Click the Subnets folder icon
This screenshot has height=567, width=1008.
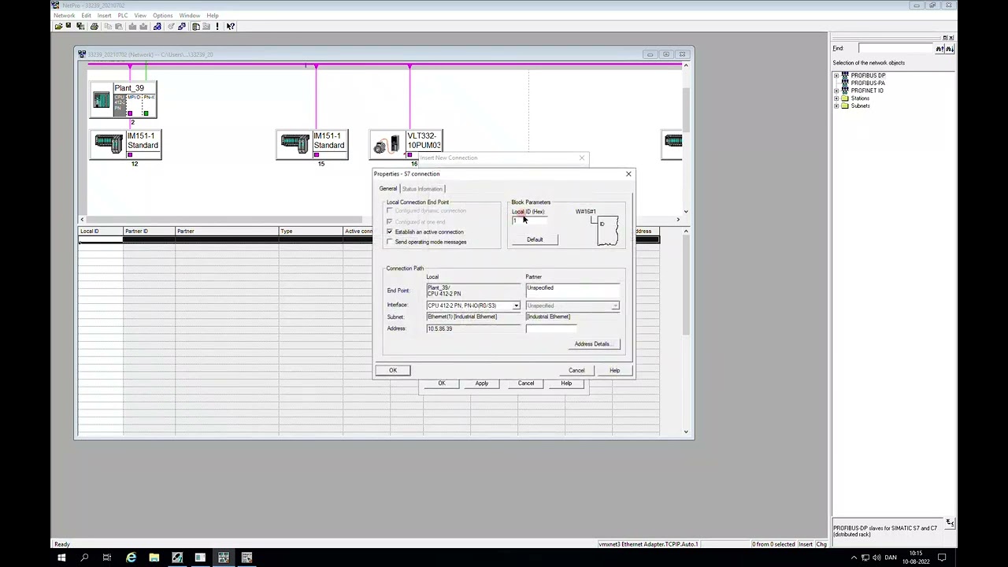coord(845,106)
